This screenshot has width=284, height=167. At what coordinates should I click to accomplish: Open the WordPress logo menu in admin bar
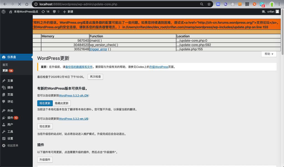4,12
